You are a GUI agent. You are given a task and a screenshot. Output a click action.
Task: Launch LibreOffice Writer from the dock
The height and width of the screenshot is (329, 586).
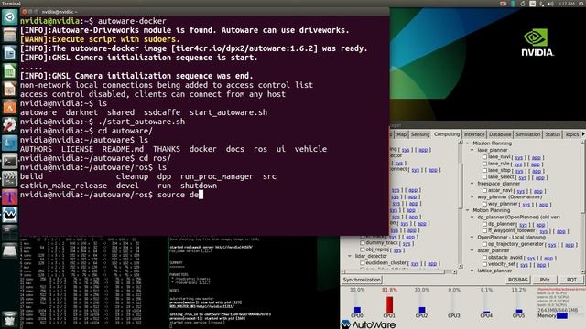coord(9,53)
